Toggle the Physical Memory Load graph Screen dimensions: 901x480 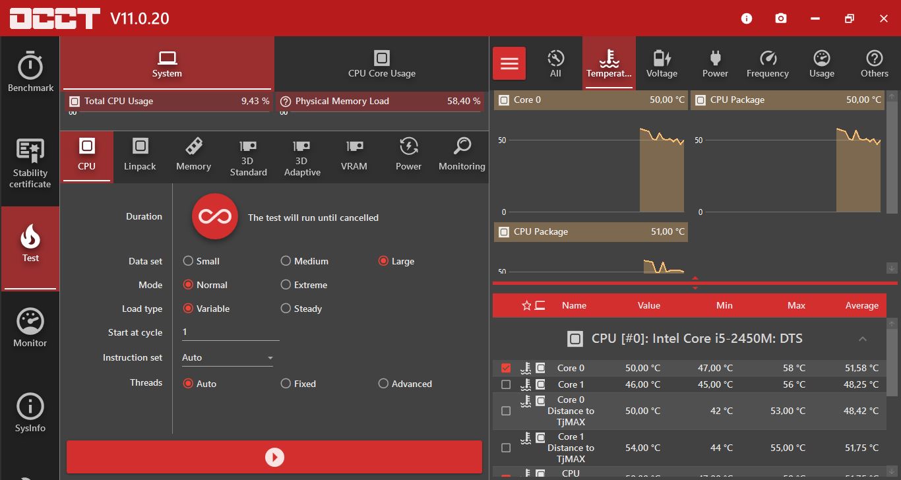point(380,102)
